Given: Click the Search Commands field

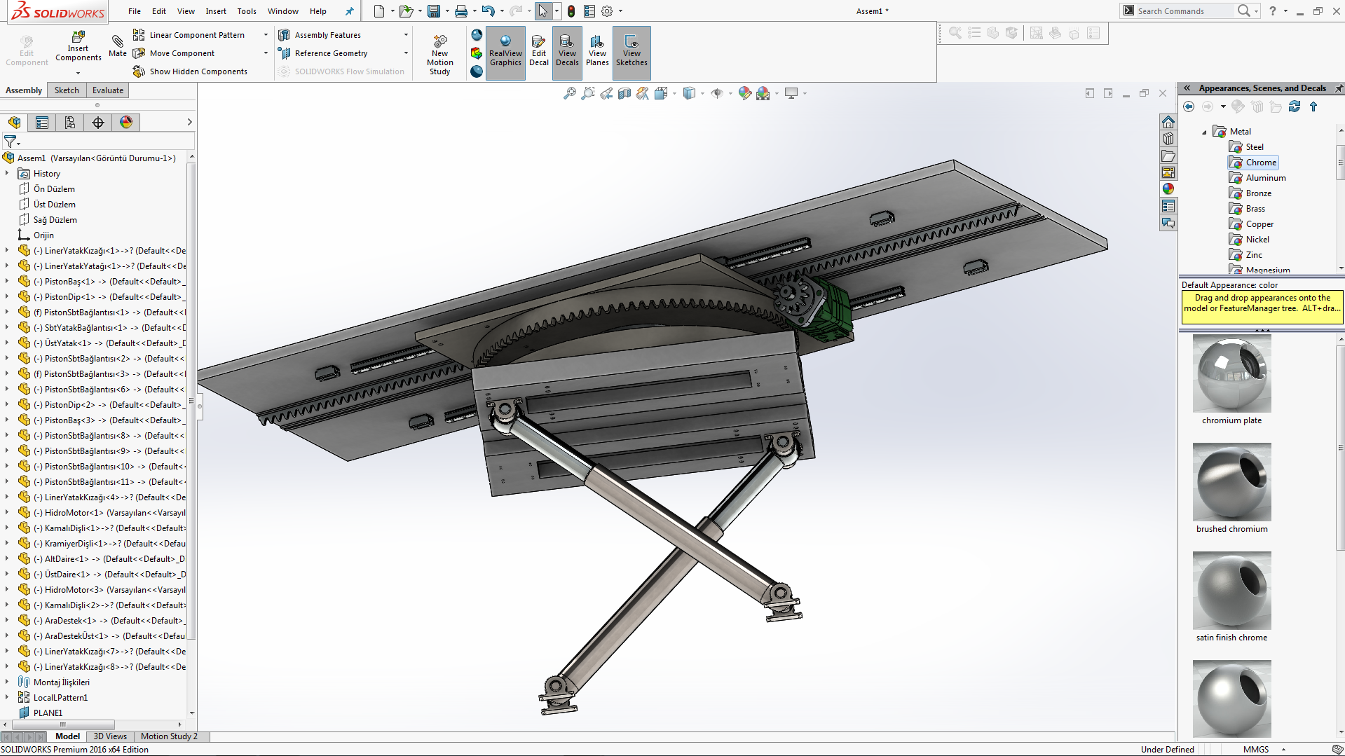Looking at the screenshot, I should [1184, 11].
